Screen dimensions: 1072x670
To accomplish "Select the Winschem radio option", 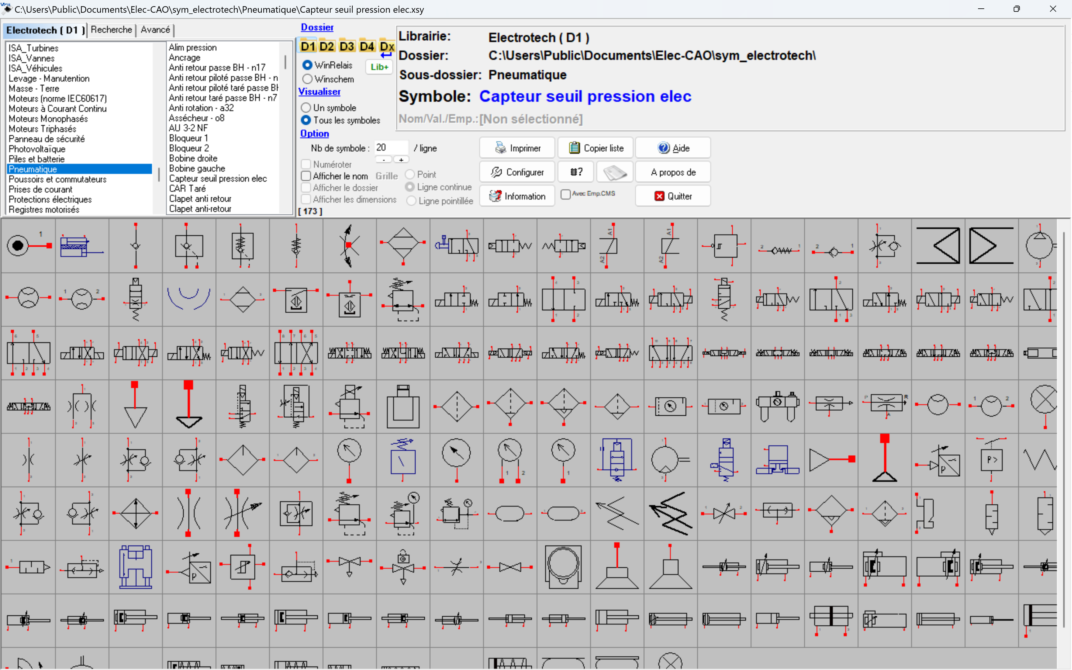I will point(307,79).
